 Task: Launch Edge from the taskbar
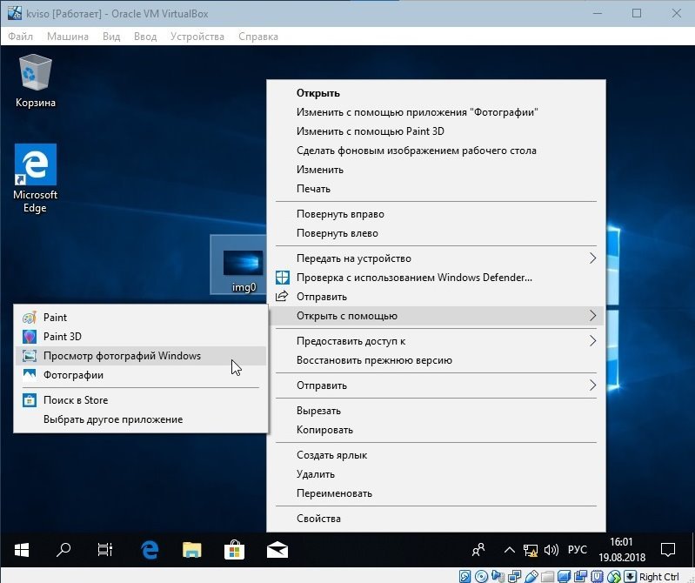[150, 550]
